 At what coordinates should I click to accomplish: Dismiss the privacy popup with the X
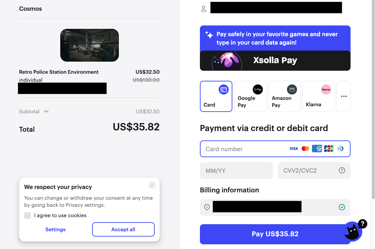pos(152,185)
